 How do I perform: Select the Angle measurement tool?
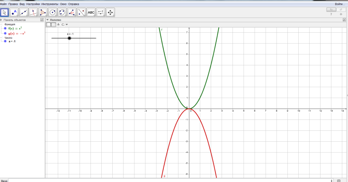coord(71,12)
